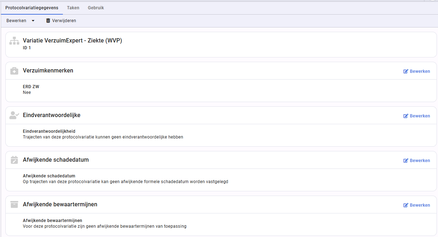Click the hierarchy icon next to Variatie VerzuimExpert
The height and width of the screenshot is (237, 438).
pos(14,41)
